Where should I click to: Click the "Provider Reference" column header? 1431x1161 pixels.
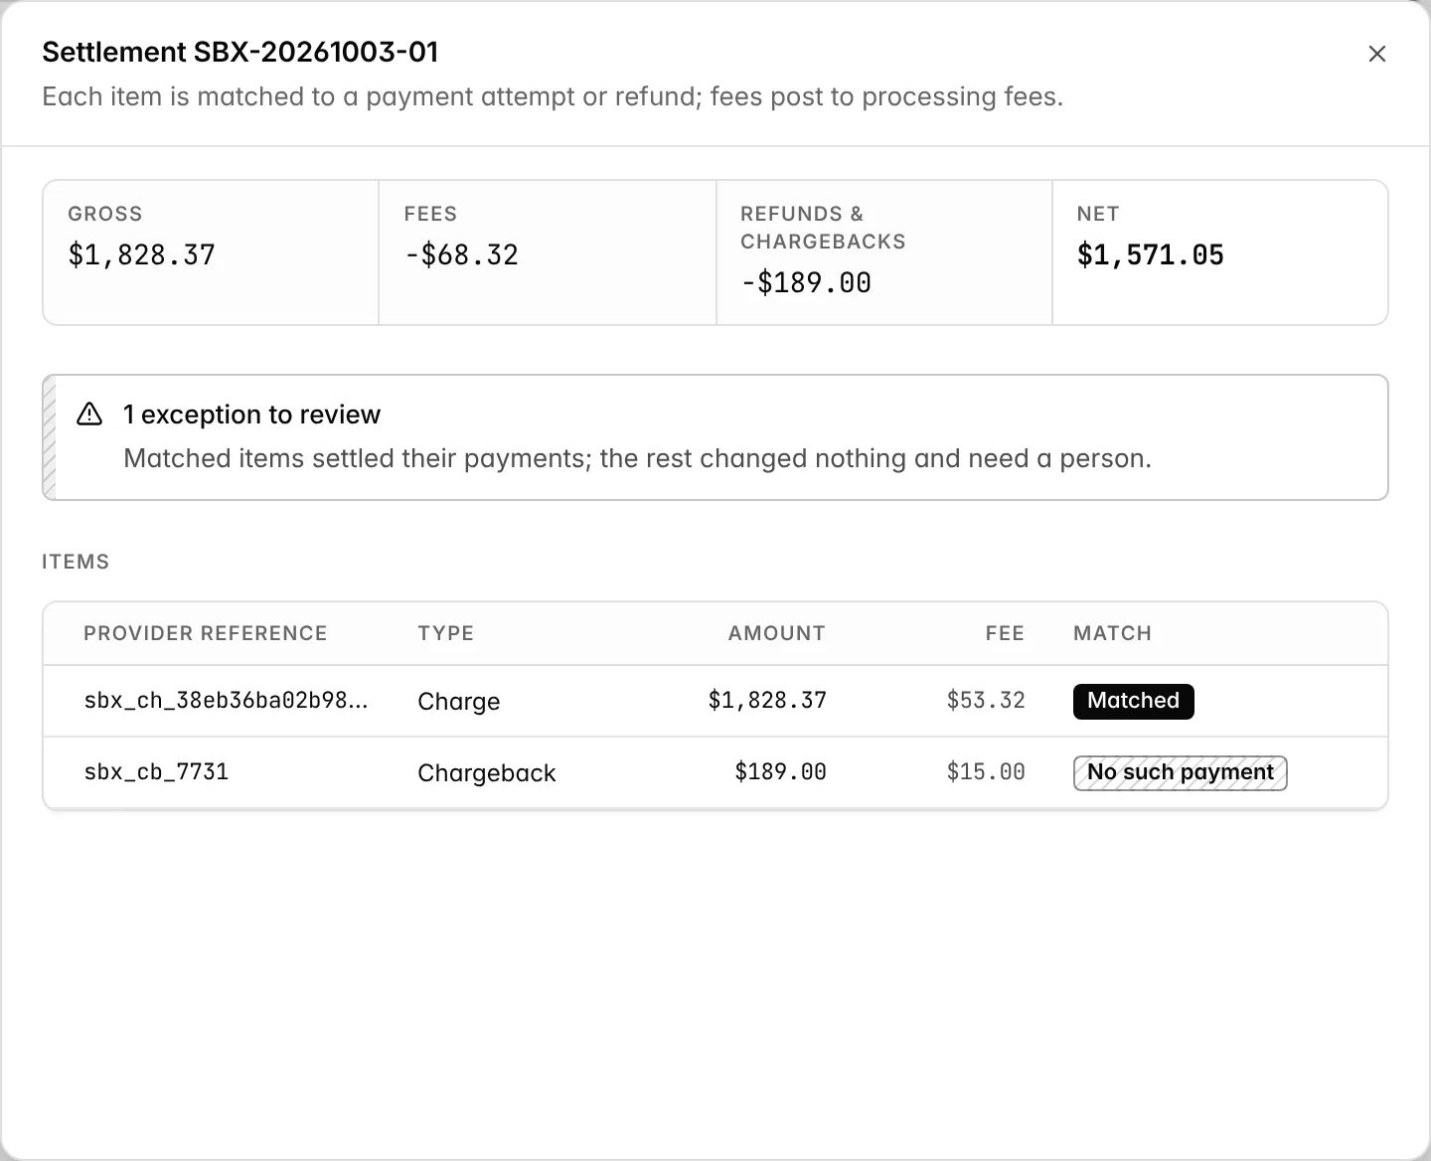[x=205, y=633]
